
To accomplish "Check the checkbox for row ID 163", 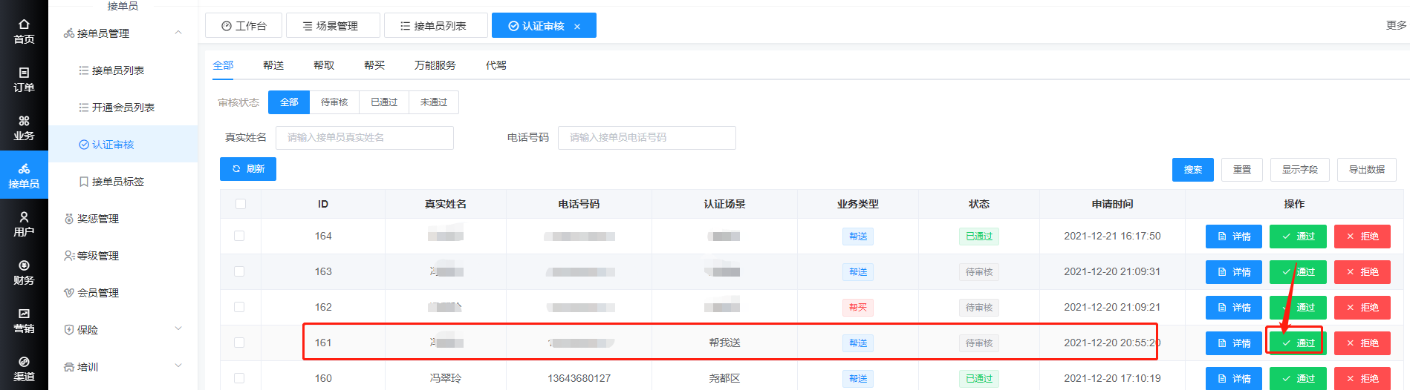I will click(239, 271).
